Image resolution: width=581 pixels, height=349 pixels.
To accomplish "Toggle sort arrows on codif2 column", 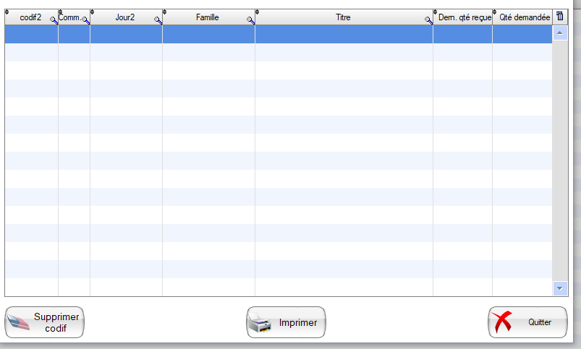I will pyautogui.click(x=7, y=12).
